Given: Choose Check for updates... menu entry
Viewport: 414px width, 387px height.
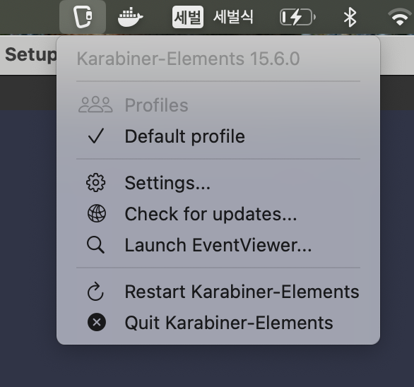Looking at the screenshot, I should click(218, 213).
